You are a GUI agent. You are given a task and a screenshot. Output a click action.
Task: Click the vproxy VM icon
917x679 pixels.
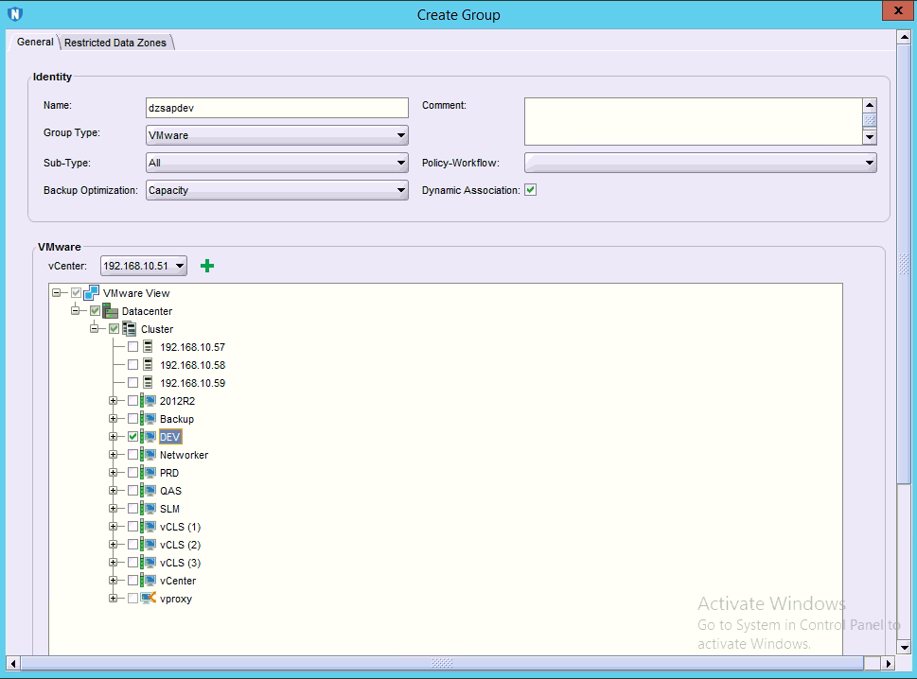point(149,599)
